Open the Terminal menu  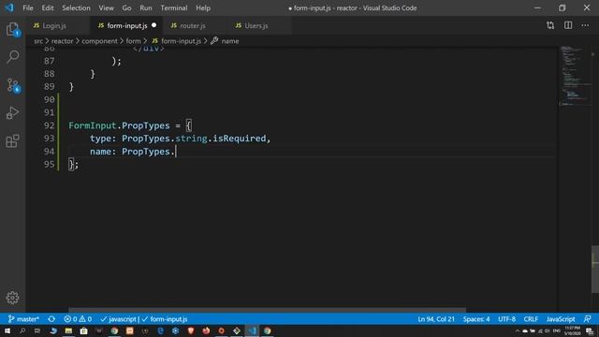pos(174,8)
